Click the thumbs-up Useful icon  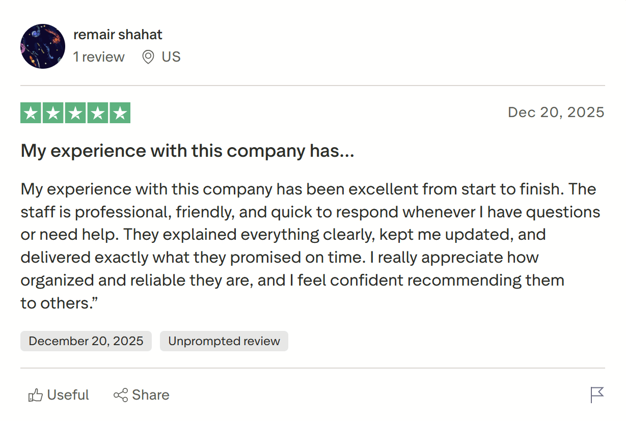[x=35, y=396]
